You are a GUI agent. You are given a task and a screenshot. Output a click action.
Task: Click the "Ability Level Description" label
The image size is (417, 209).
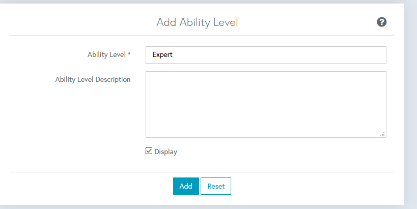tap(93, 79)
